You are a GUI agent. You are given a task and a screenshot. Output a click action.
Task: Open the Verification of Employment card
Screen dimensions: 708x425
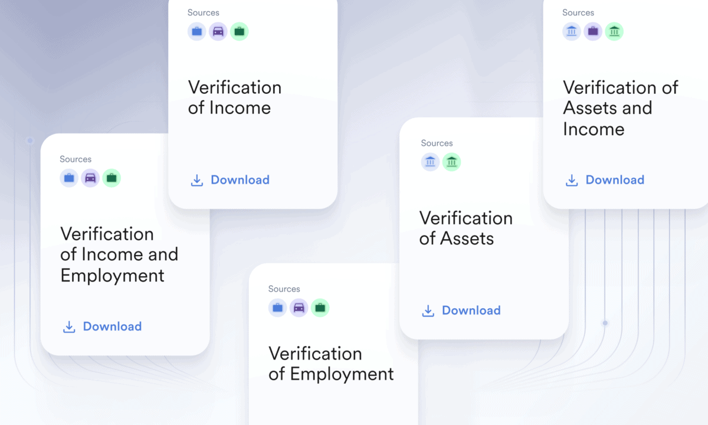[x=332, y=364]
